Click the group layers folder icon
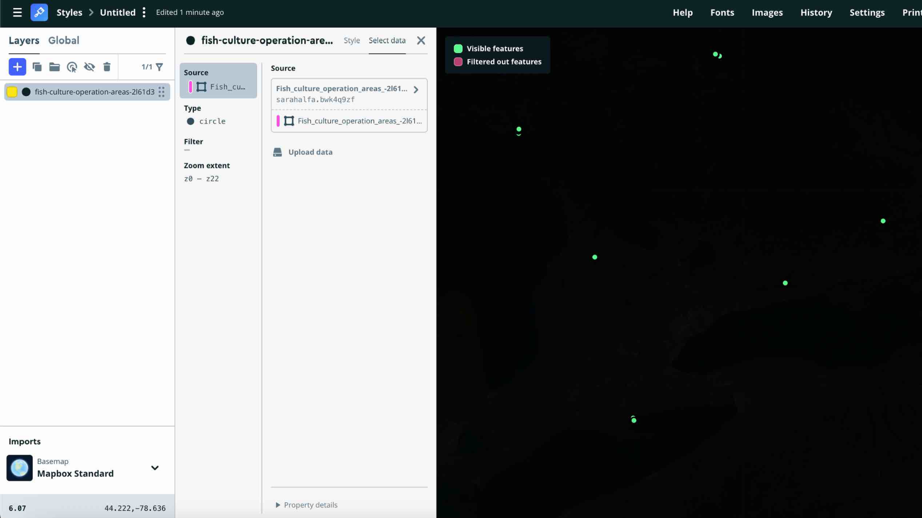The image size is (922, 518). point(54,67)
